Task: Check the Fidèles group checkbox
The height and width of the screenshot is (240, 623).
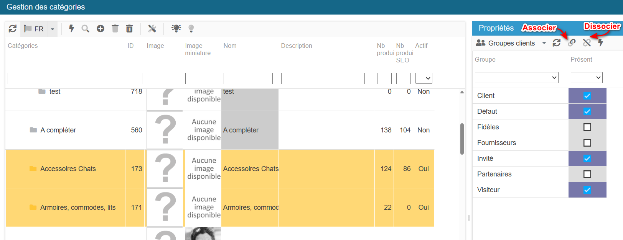Action: click(587, 127)
